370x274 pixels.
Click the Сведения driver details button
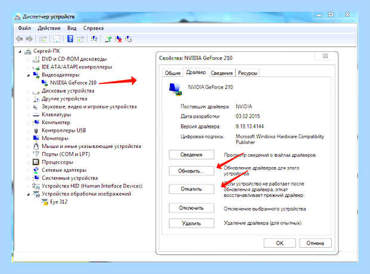point(192,155)
